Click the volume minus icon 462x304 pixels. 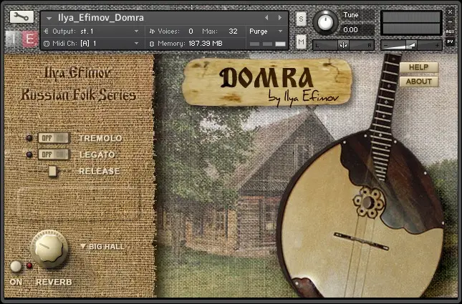[386, 45]
